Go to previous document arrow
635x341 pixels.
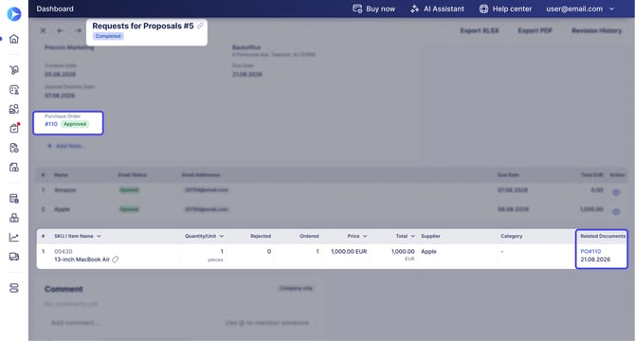61,30
